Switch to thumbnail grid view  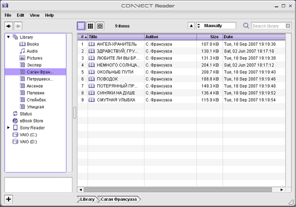pyautogui.click(x=90, y=26)
